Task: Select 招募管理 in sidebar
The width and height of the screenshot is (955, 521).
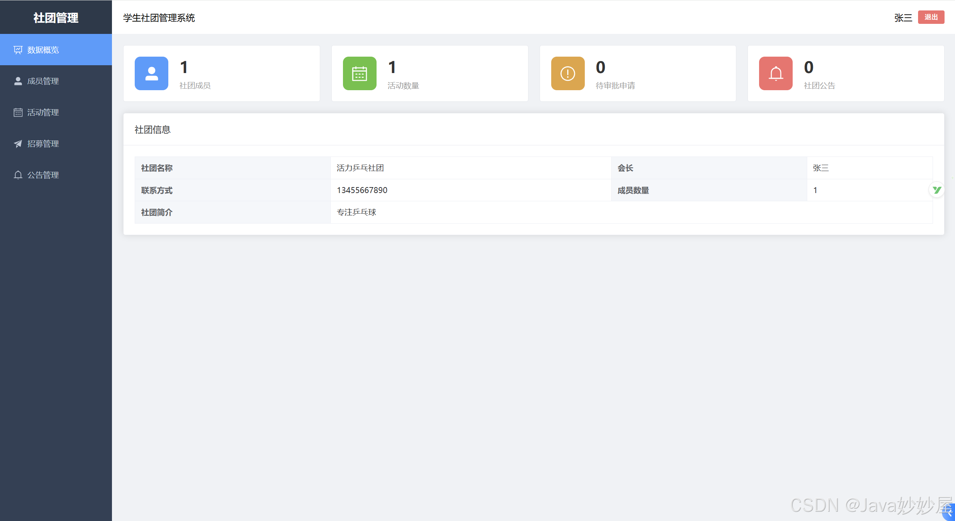Action: pos(56,144)
